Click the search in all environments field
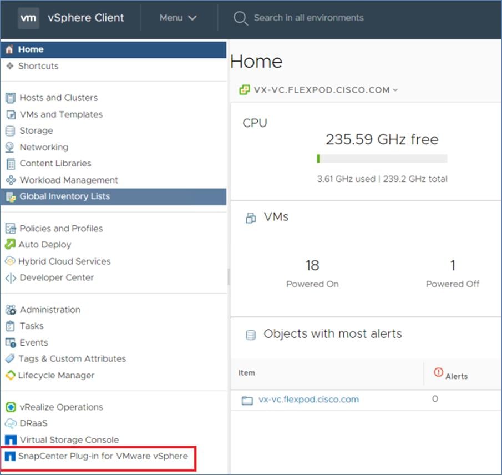 pos(308,18)
